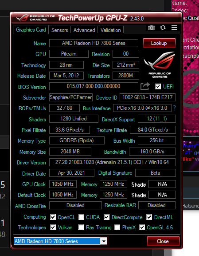Click the TechPowerUp GPU-Z title text
Viewport: 199px width, 256px height.
coord(93,18)
